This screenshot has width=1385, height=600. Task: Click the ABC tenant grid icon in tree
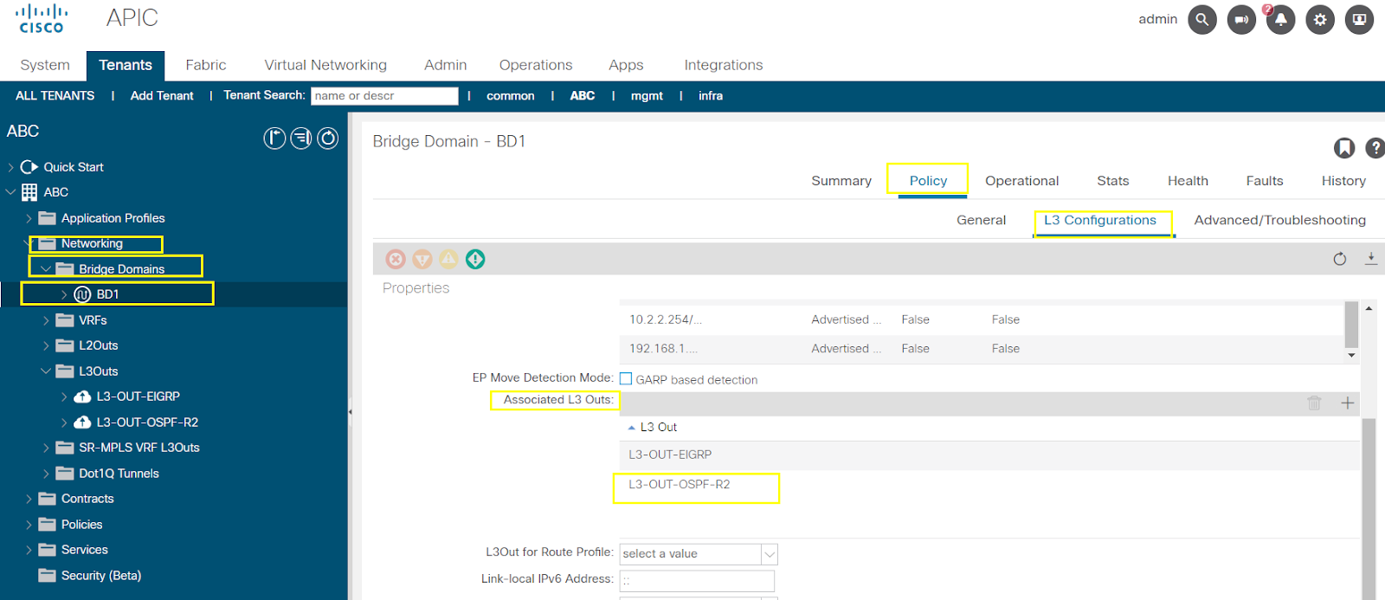[x=29, y=192]
